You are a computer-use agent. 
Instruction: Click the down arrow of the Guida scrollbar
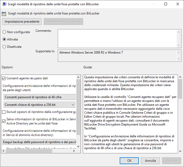tap(180, 151)
